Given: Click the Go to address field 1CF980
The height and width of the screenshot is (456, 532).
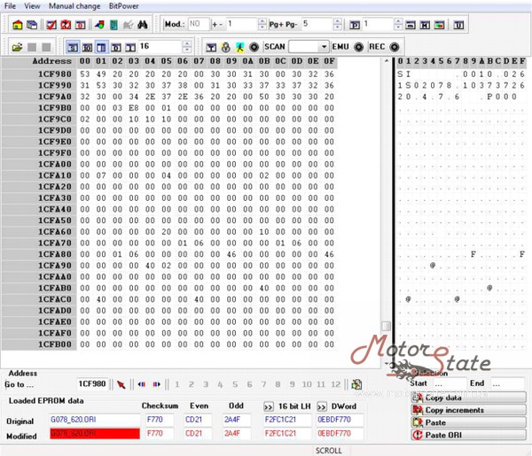Looking at the screenshot, I should [x=92, y=384].
